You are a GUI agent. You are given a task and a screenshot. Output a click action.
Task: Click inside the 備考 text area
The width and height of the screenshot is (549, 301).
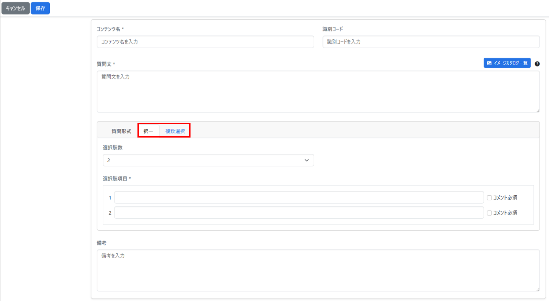318,270
